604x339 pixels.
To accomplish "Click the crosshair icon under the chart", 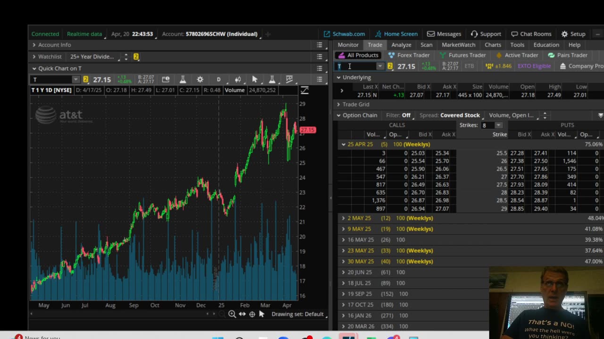I will coord(252,314).
